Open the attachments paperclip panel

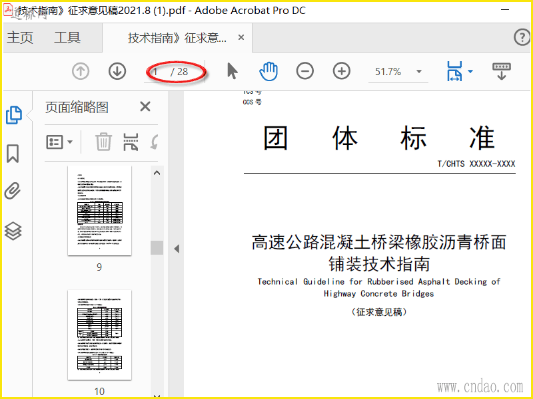pos(13,191)
